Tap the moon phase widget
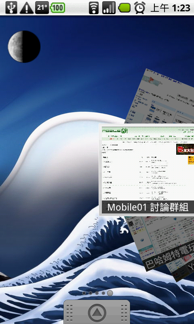 click(24, 47)
